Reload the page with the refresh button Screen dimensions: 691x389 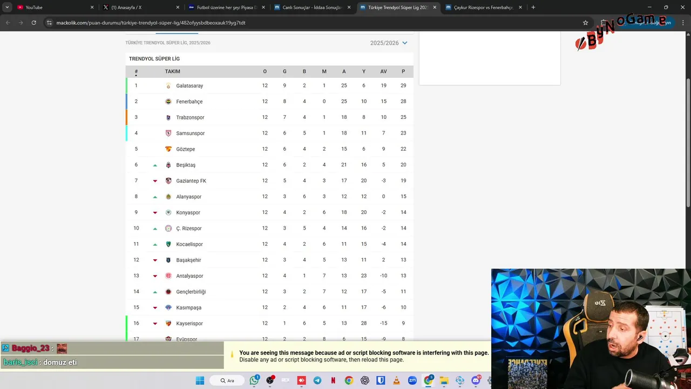[x=33, y=23]
